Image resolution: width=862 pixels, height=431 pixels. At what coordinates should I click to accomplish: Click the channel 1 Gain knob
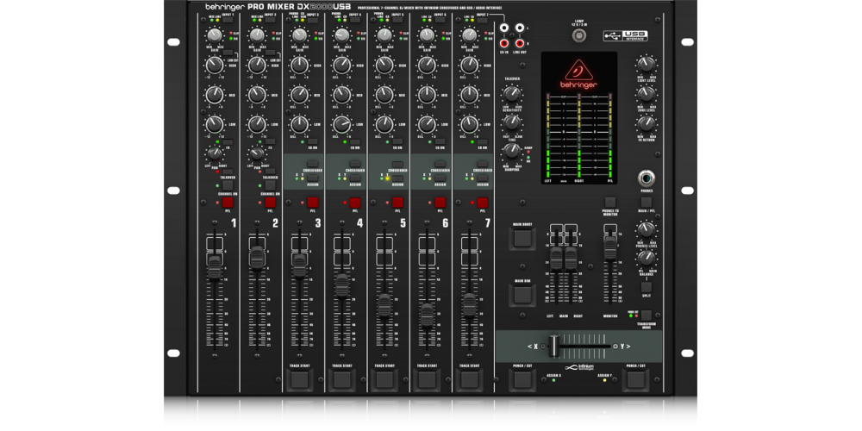tap(215, 35)
